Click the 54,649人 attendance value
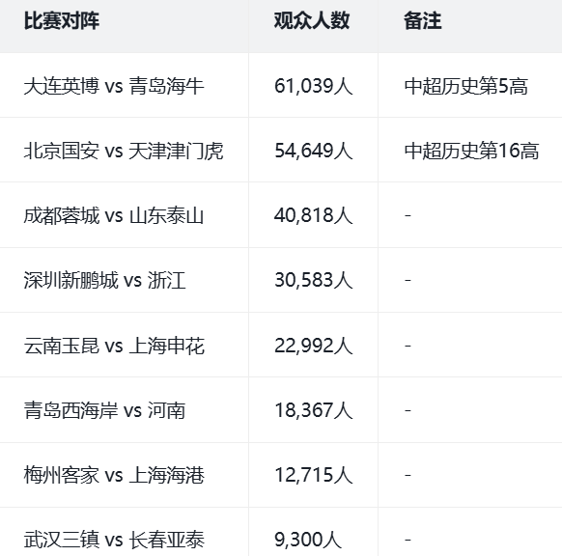Screen dimensions: 562x556 (x=313, y=151)
